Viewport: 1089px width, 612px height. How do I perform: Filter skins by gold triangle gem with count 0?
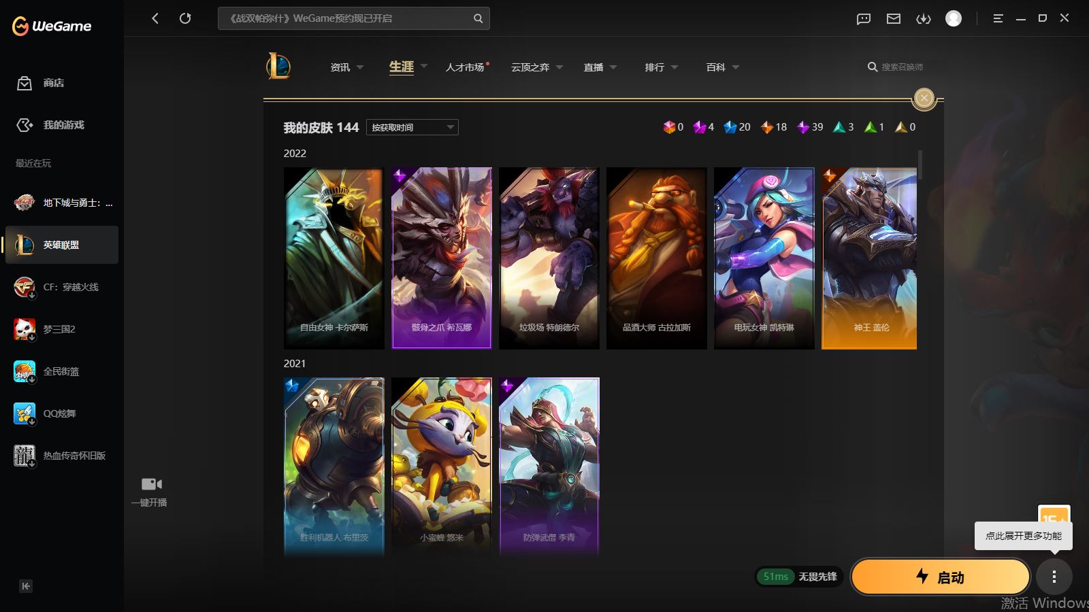(x=905, y=127)
